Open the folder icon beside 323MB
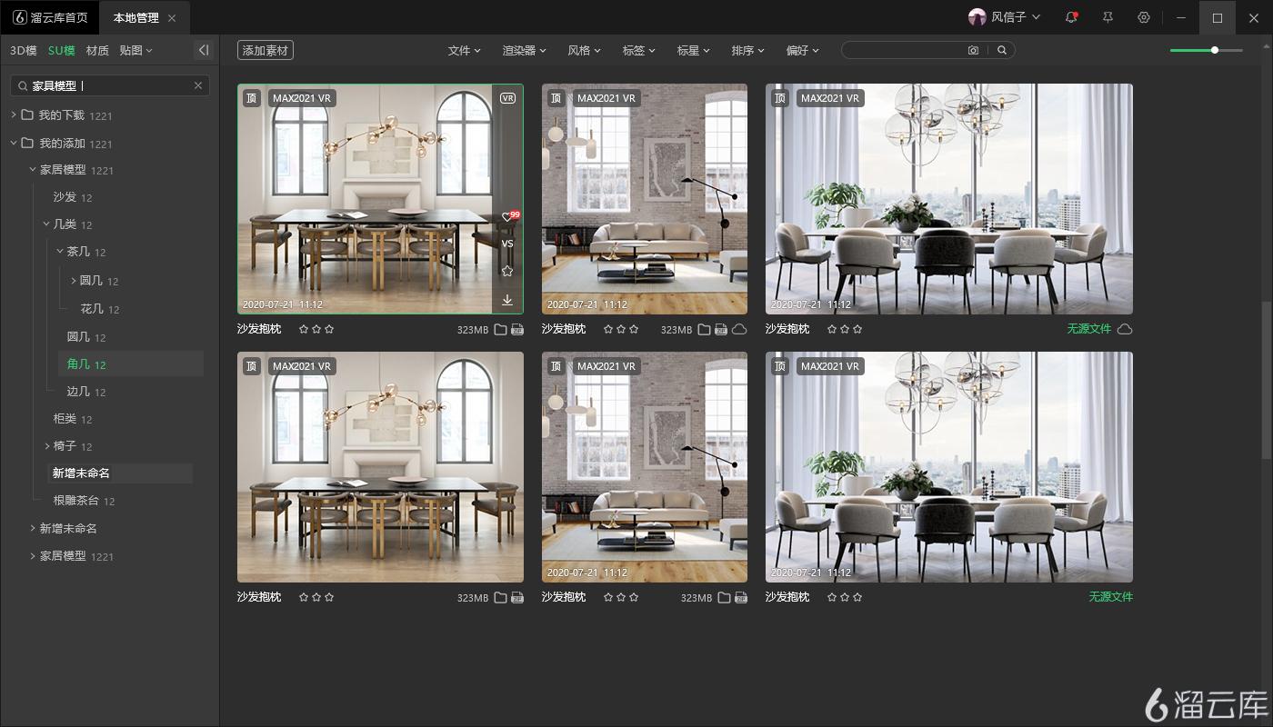This screenshot has width=1273, height=727. click(500, 329)
